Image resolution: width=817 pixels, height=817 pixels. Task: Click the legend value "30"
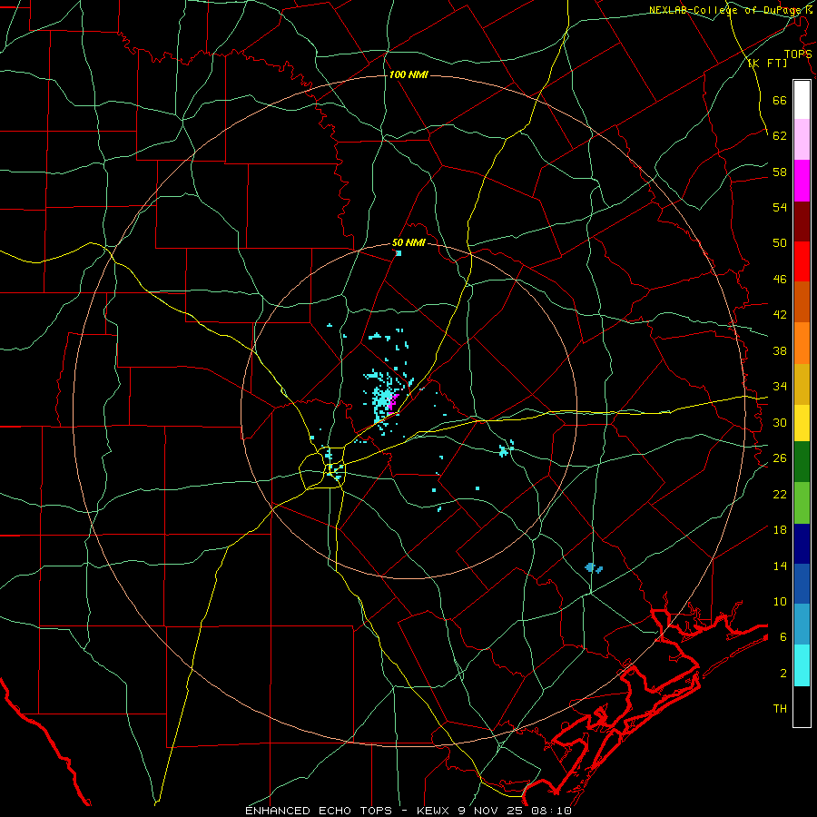(780, 422)
